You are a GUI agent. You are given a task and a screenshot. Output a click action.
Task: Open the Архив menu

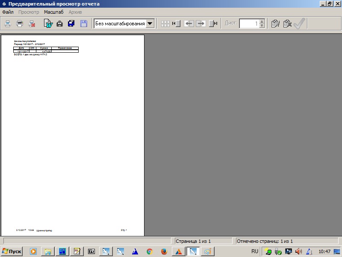coord(75,12)
